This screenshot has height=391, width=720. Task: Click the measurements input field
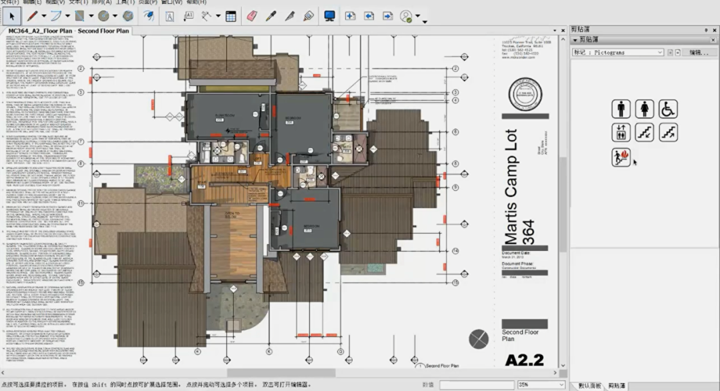[x=477, y=385]
